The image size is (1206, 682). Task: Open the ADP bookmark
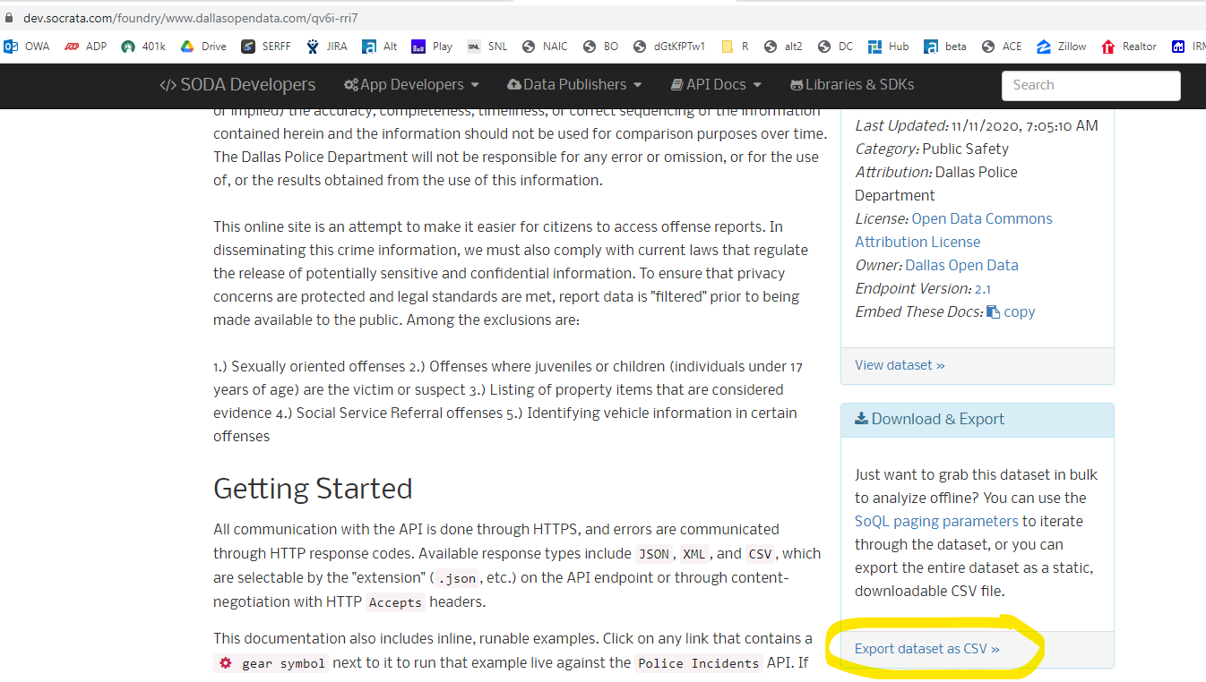[x=85, y=46]
